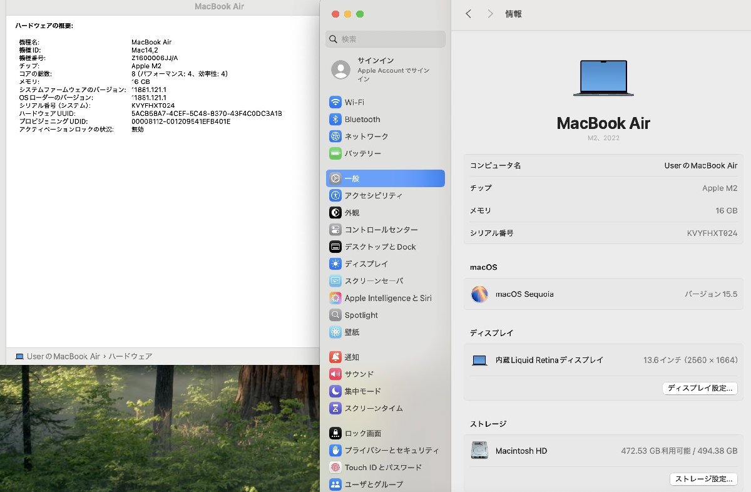Click the バージョン15.5 text
751x492 pixels.
pos(711,294)
